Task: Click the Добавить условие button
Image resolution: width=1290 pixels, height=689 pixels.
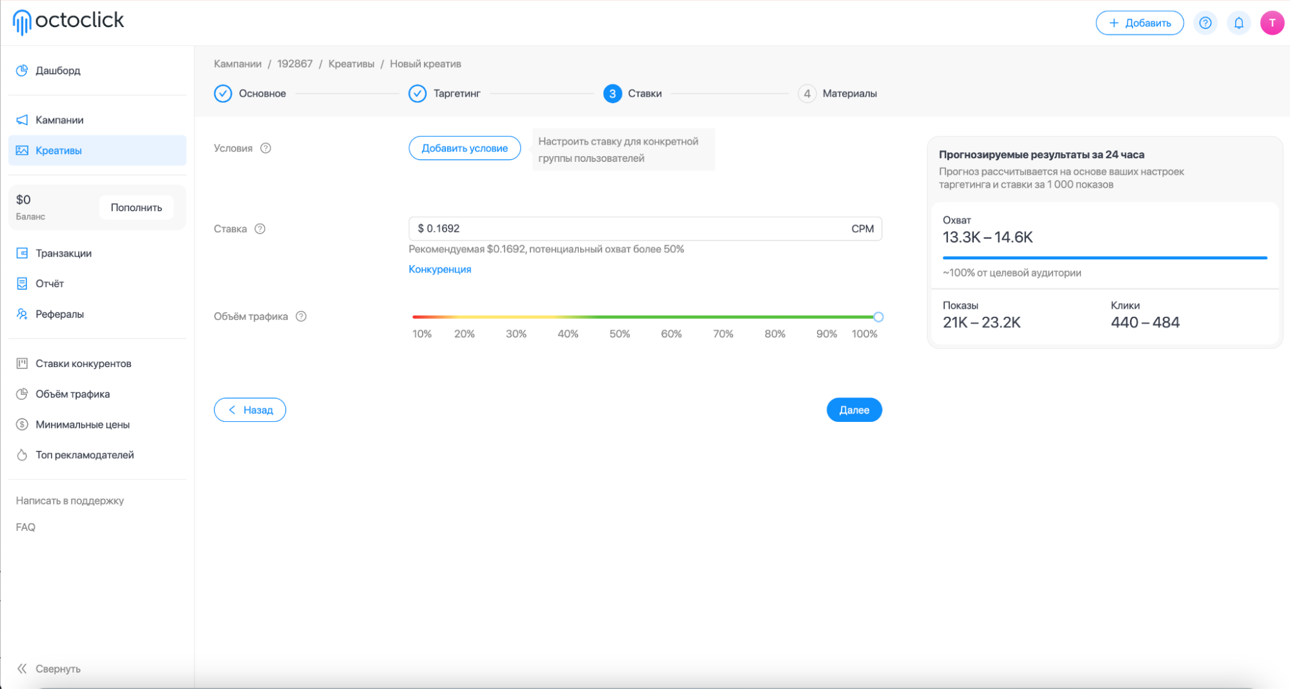Action: click(x=465, y=148)
